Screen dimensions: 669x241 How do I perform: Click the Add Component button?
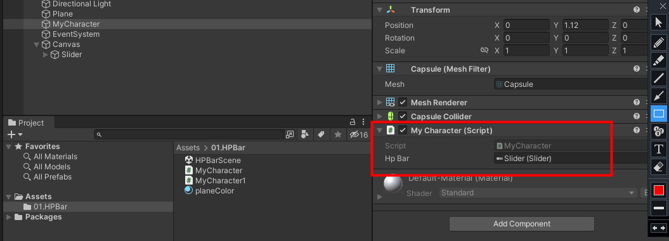coord(522,223)
